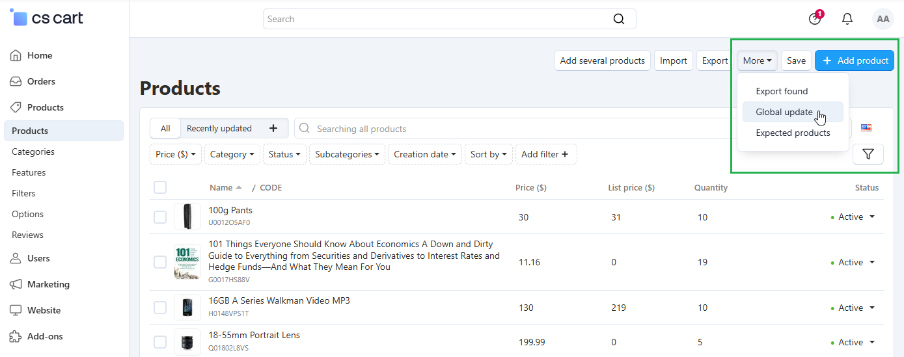Switch to the All products tab

click(165, 128)
